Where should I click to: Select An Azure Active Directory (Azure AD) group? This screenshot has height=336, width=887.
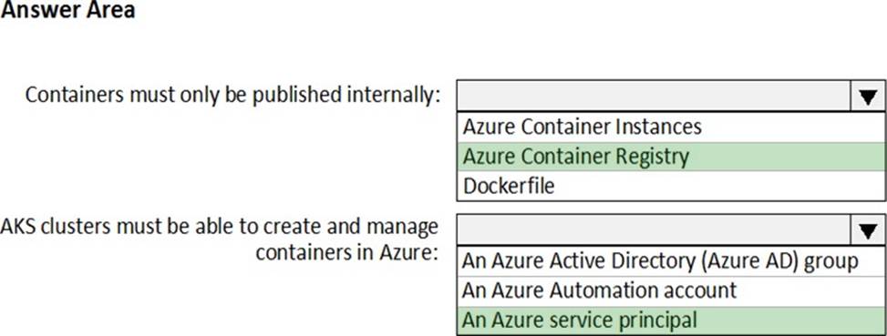pyautogui.click(x=671, y=261)
